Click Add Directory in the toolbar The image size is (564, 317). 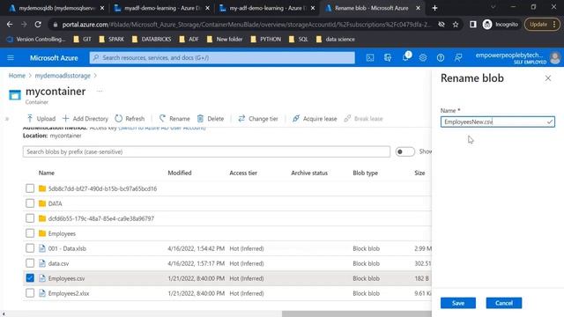click(x=85, y=119)
